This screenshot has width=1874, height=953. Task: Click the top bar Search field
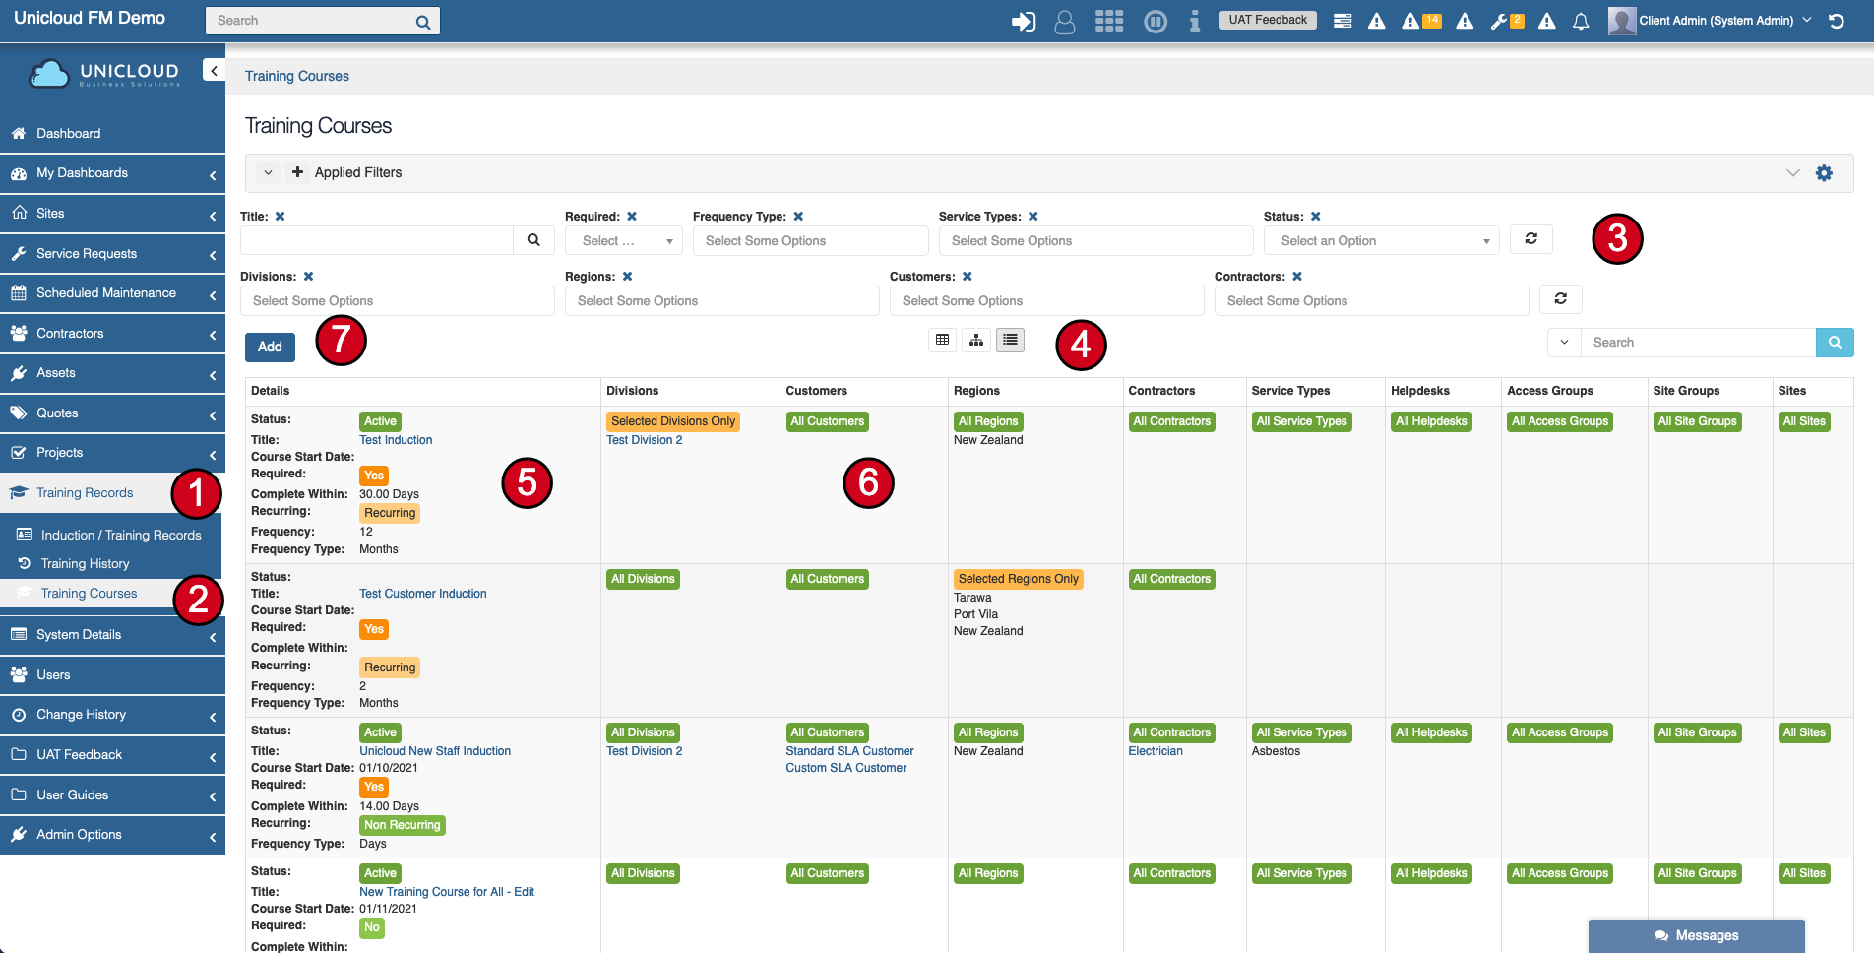pyautogui.click(x=309, y=21)
